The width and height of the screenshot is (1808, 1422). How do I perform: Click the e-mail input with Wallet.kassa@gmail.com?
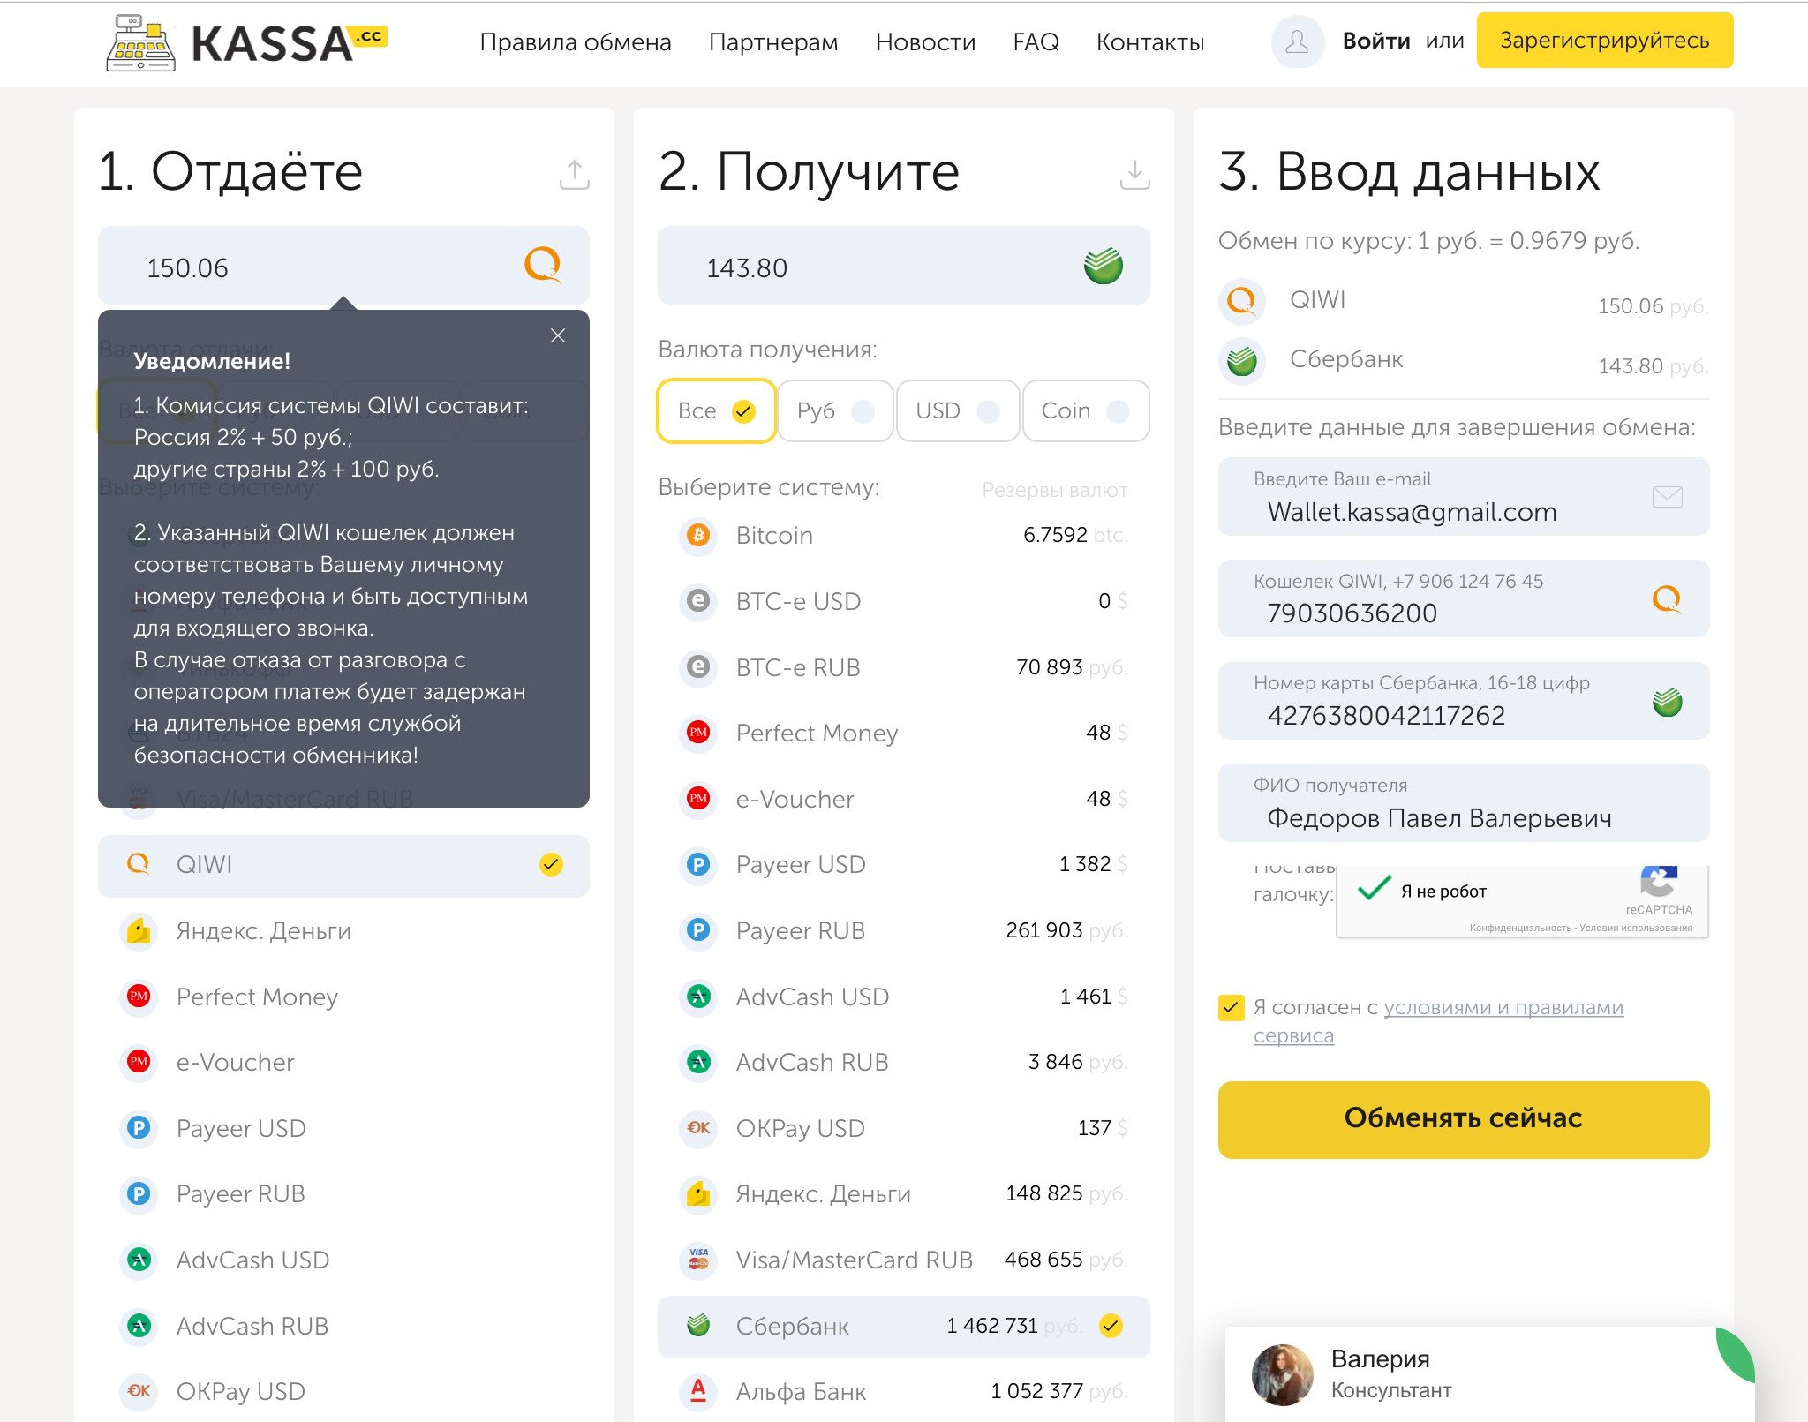point(1463,497)
